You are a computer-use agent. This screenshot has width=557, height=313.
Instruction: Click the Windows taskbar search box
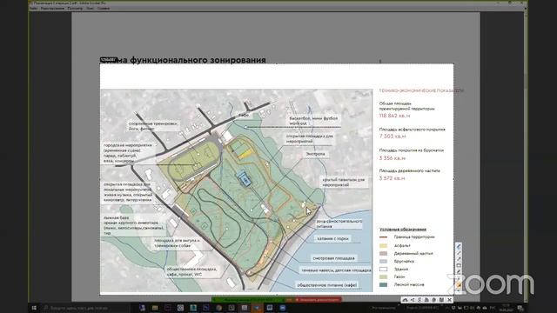(85, 308)
